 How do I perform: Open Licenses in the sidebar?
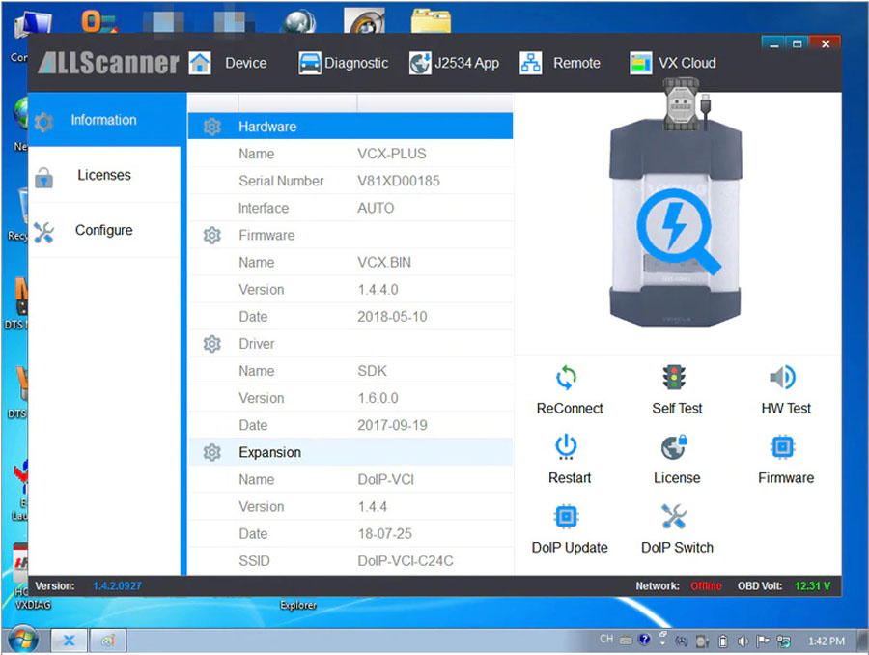pyautogui.click(x=104, y=175)
